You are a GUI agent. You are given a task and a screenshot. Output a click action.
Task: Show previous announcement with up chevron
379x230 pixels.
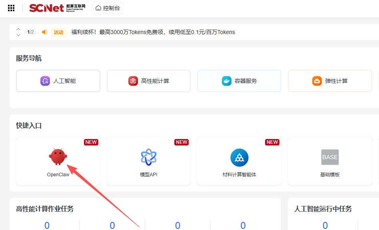(x=18, y=29)
